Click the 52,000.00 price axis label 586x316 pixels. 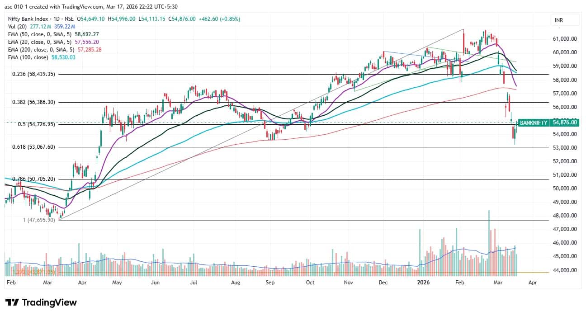point(564,161)
